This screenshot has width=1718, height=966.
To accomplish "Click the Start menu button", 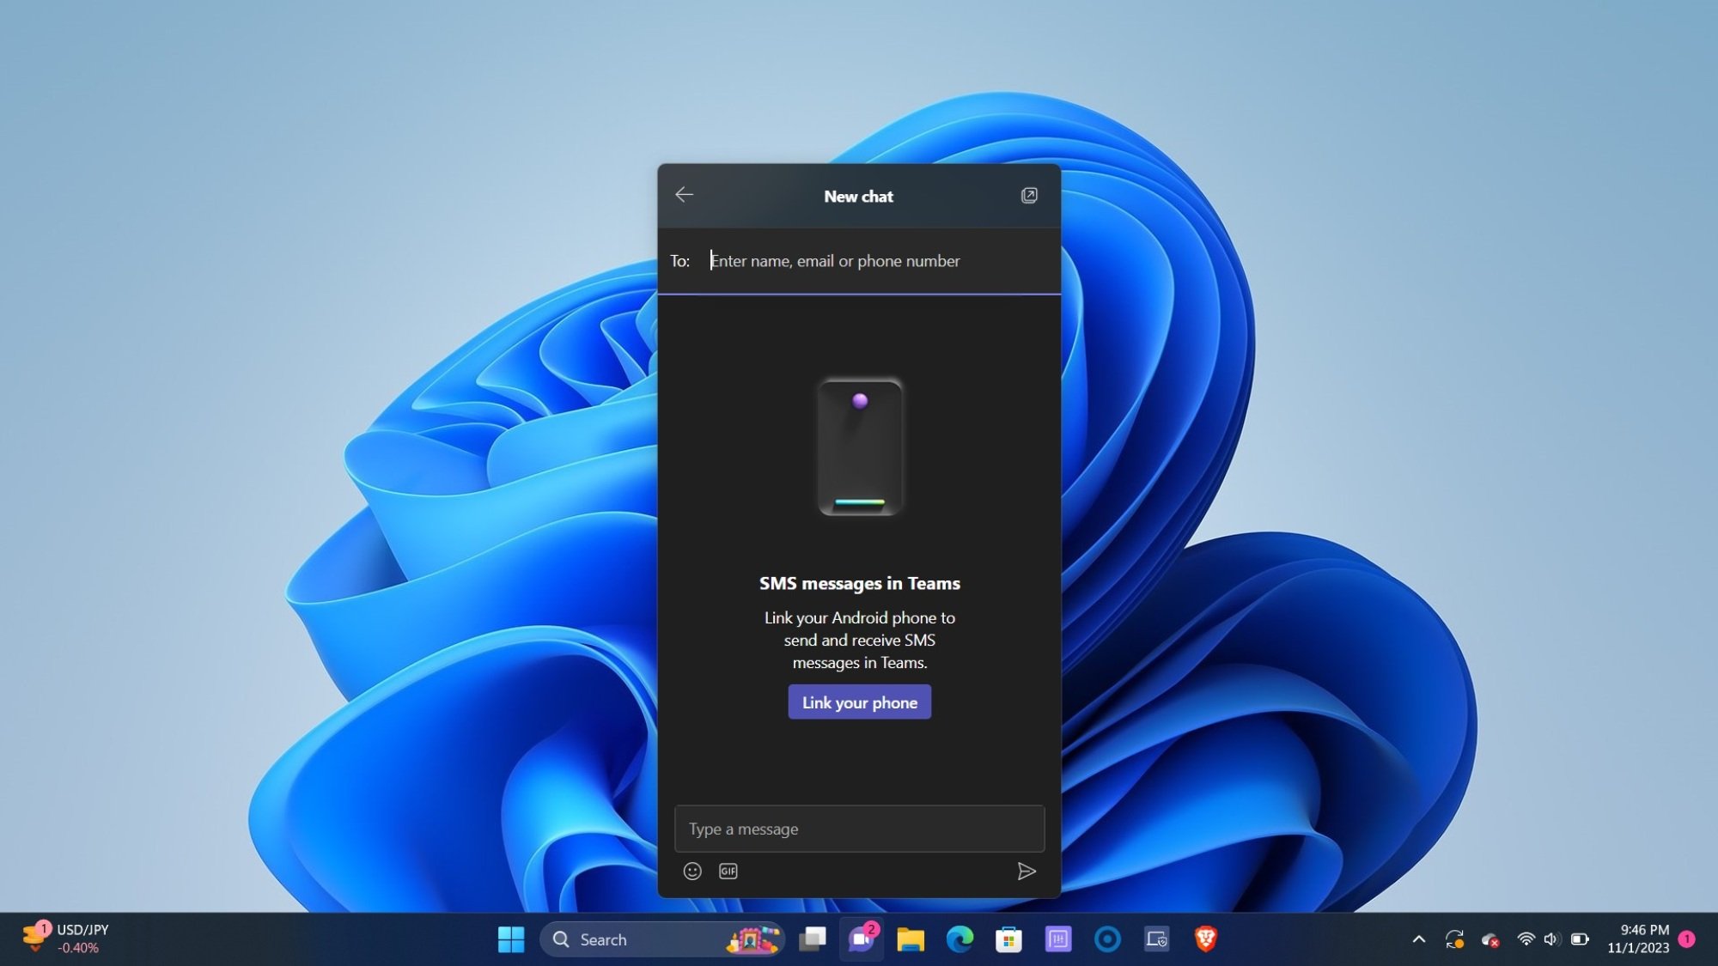I will click(511, 938).
